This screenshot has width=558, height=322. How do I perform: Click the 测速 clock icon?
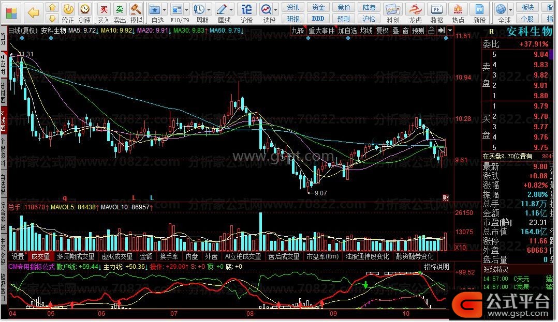85,9
